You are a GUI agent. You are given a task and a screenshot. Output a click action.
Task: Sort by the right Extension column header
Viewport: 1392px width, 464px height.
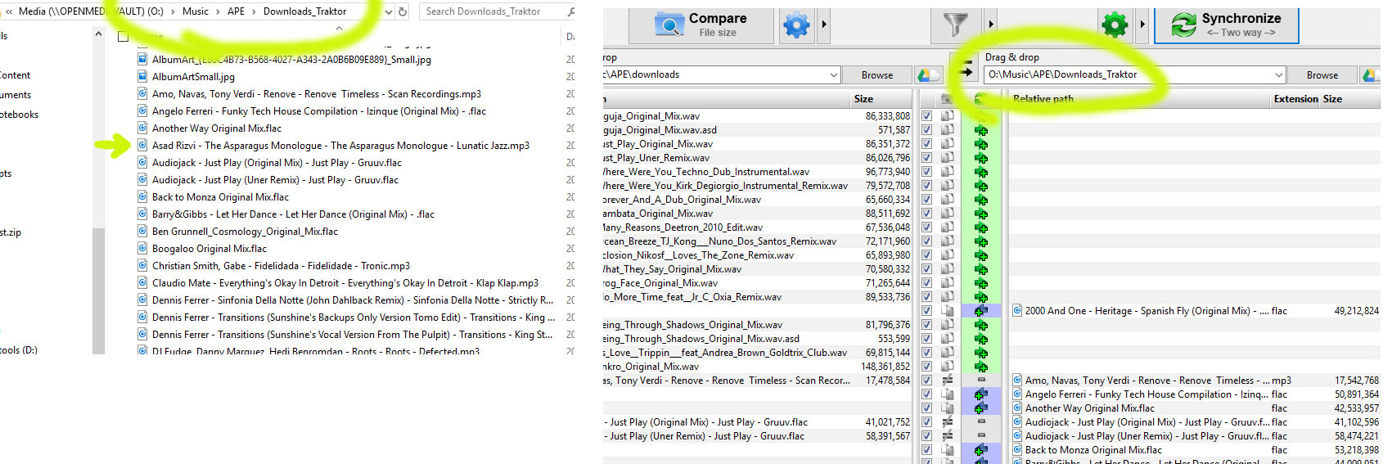[1295, 98]
